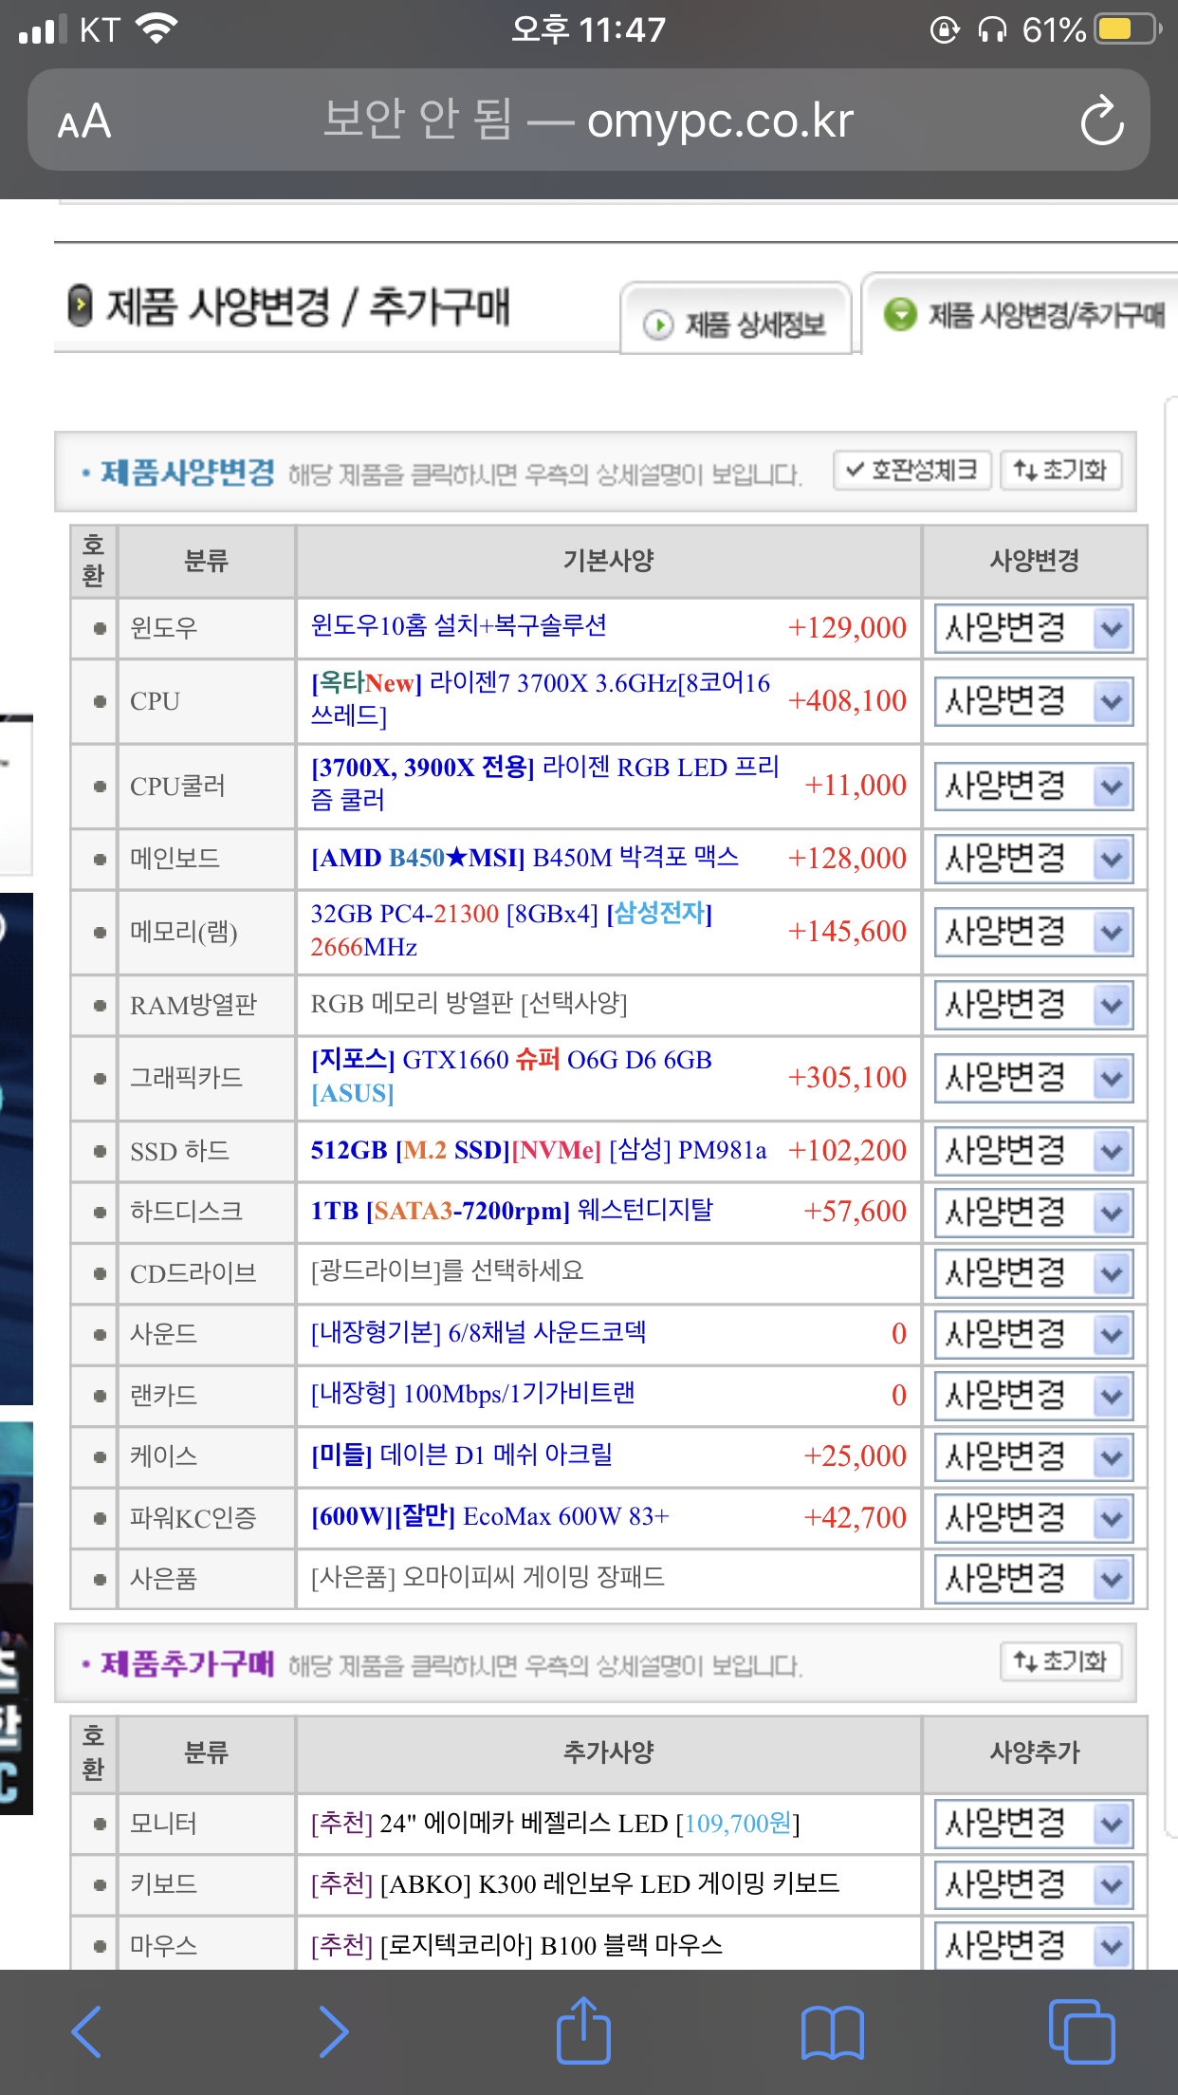Click the +408,100 CPU price
Viewport: 1178px width, 2095px height.
point(847,700)
